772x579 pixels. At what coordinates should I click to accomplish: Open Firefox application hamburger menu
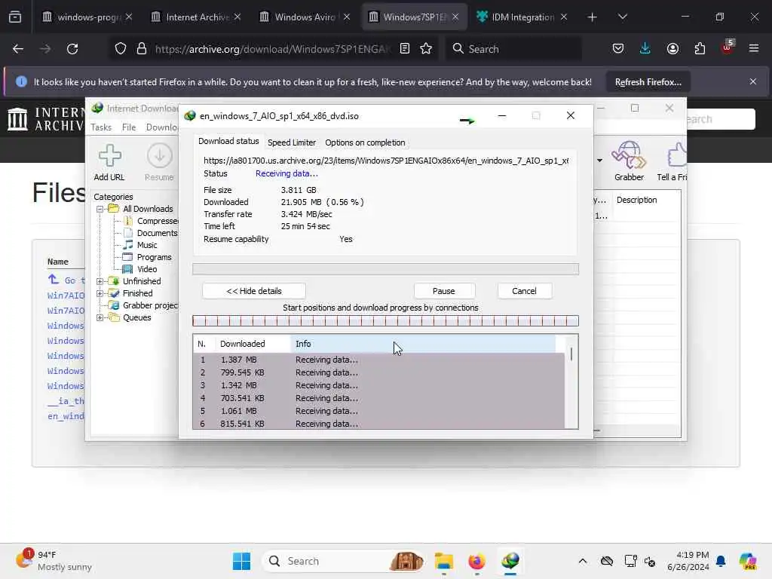click(754, 48)
